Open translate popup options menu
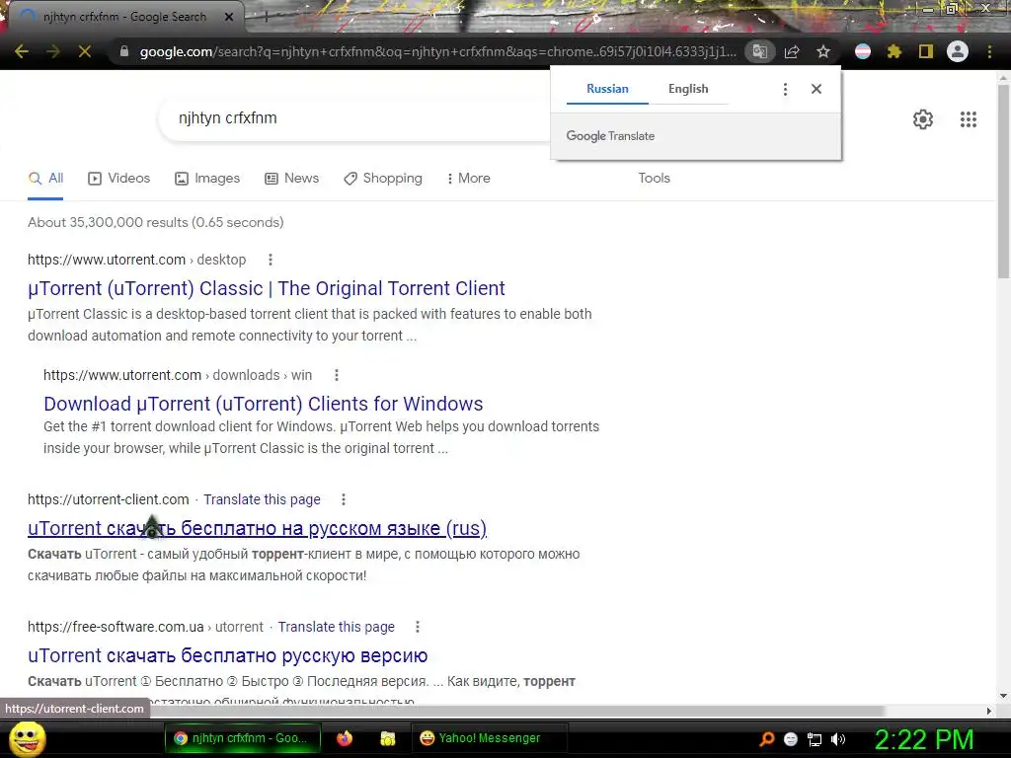This screenshot has height=758, width=1011. point(785,89)
